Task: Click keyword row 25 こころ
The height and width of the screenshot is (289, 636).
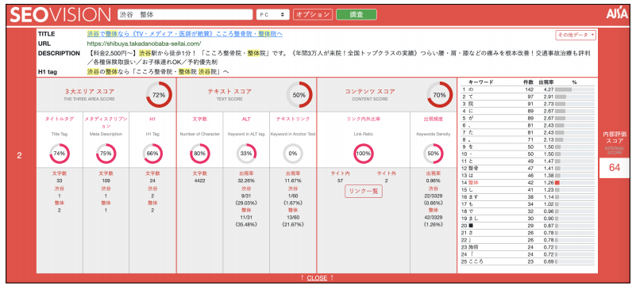Action: pos(528,261)
